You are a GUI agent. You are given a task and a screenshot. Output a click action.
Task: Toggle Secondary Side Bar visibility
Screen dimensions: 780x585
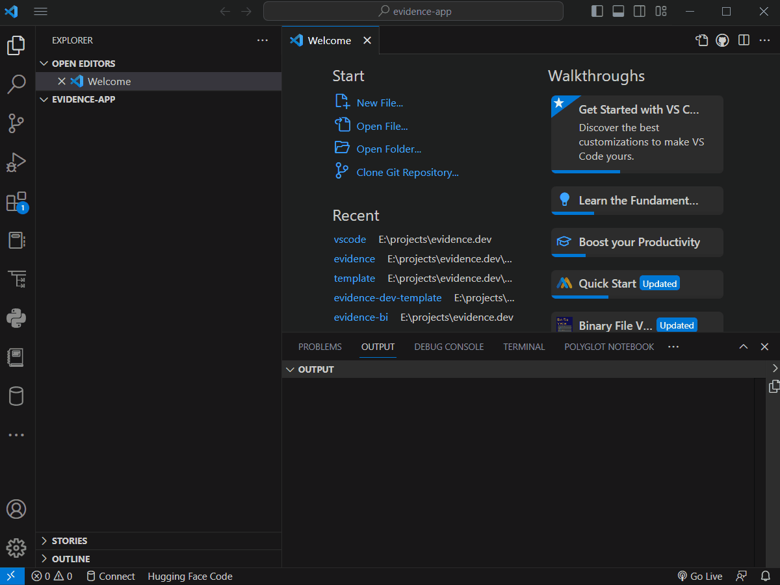640,11
